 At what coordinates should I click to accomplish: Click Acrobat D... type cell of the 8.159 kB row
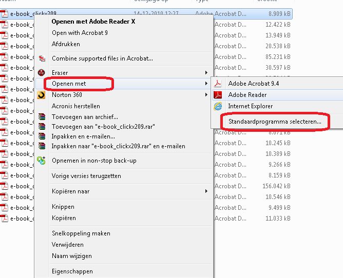coord(231,175)
